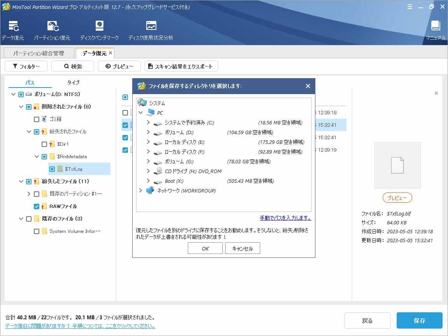Collapse the ボリューム(D: NTFS) tree node

click(x=13, y=94)
